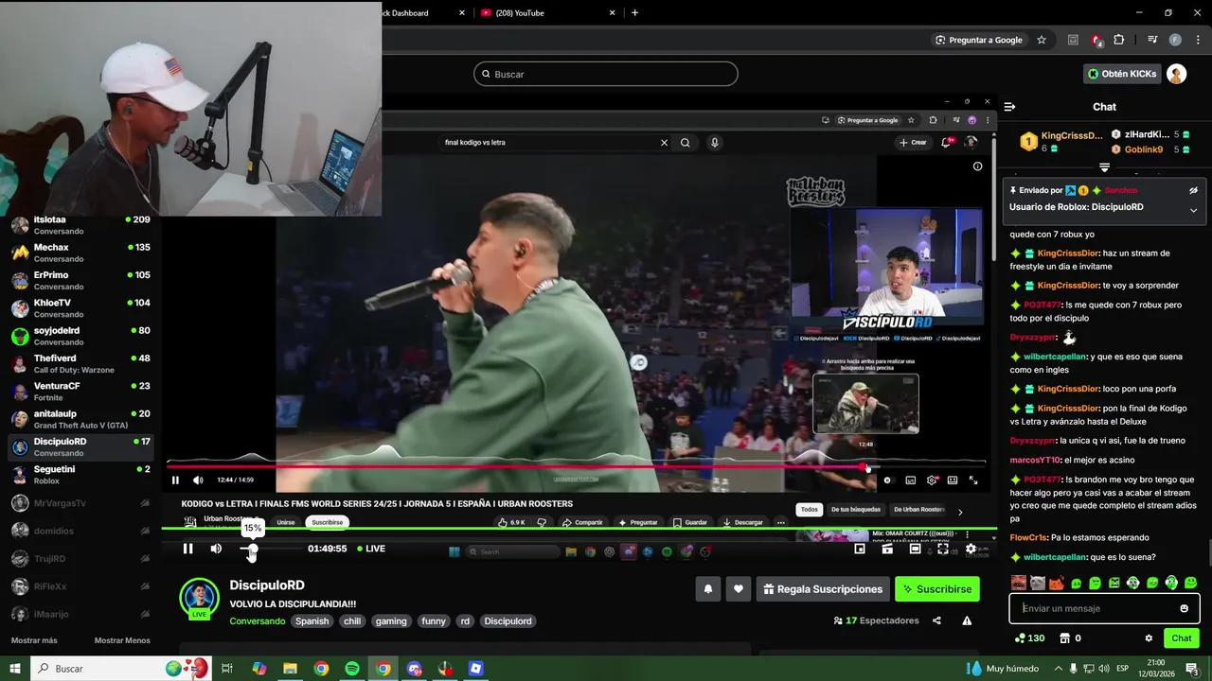
Task: Mute the Kick stream volume
Action: 216,549
